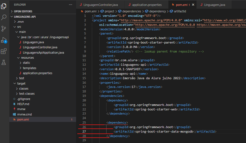Close the pom.xml editor tab

[x=193, y=5]
